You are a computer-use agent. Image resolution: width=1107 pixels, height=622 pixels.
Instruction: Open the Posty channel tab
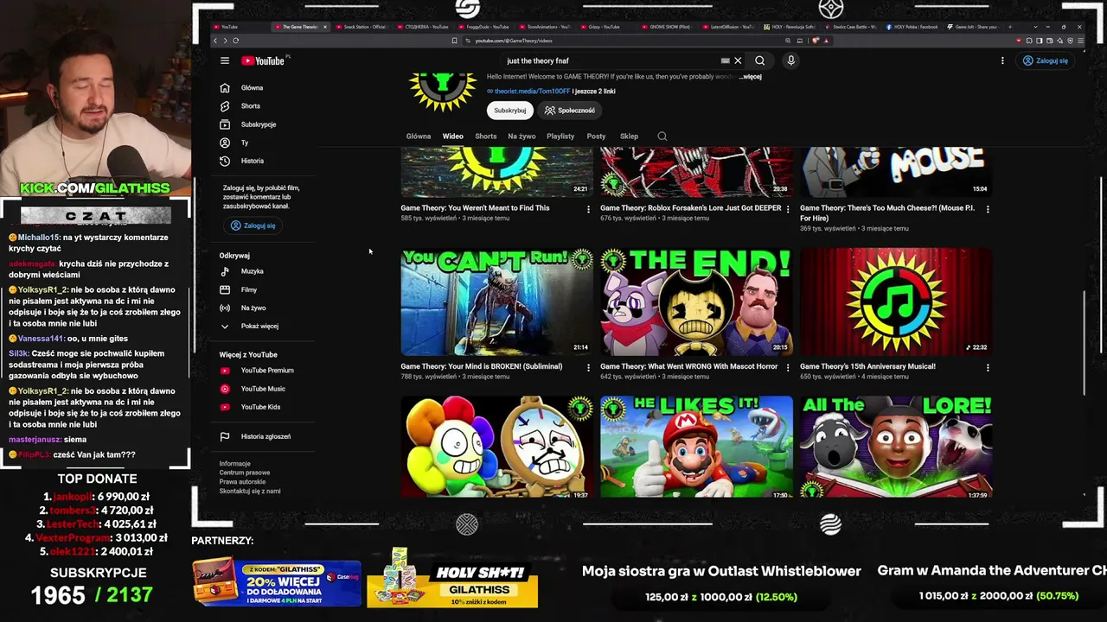pyautogui.click(x=596, y=136)
